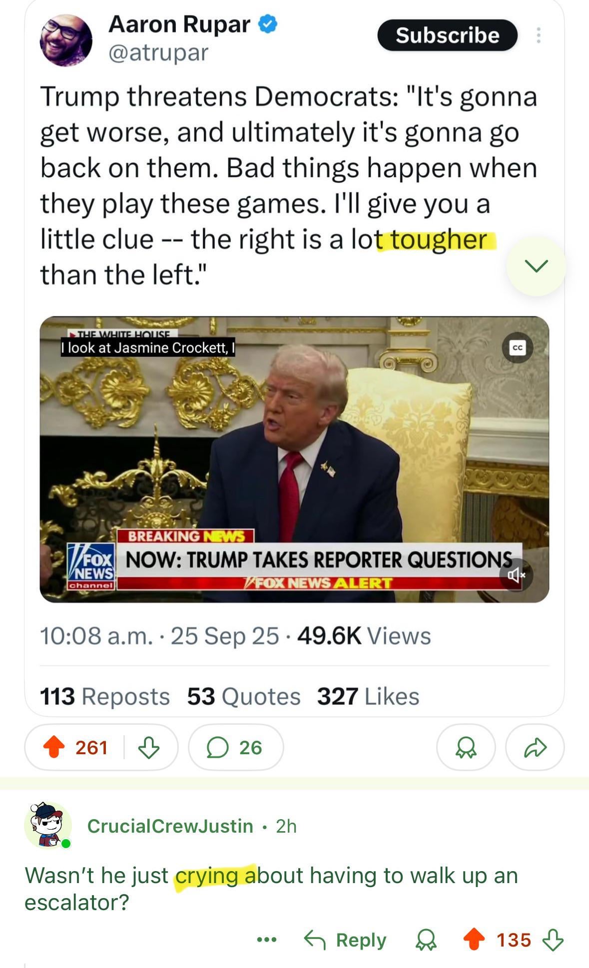Award CrucialCrewJustin's comment
Image resolution: width=589 pixels, height=968 pixels.
[x=426, y=940]
